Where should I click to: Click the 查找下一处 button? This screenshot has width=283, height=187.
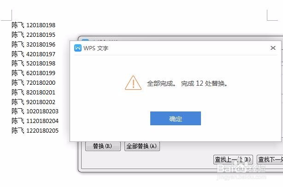(x=270, y=159)
